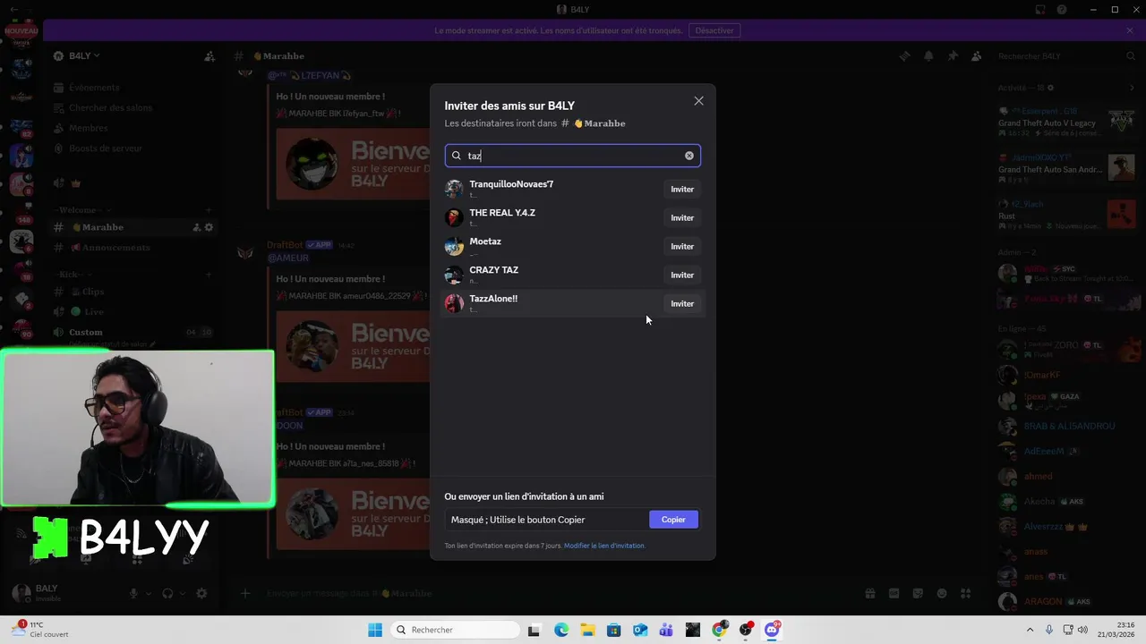Open File Explorer from taskbar

pyautogui.click(x=587, y=630)
